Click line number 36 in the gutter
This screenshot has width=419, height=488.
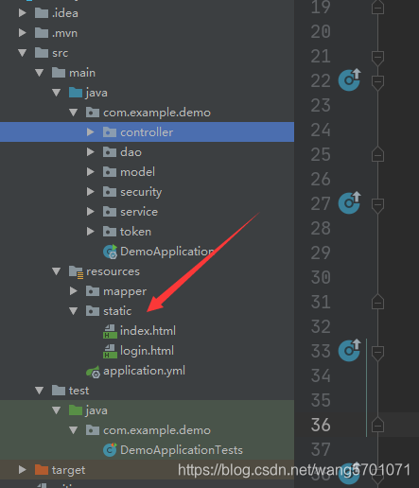tap(321, 425)
